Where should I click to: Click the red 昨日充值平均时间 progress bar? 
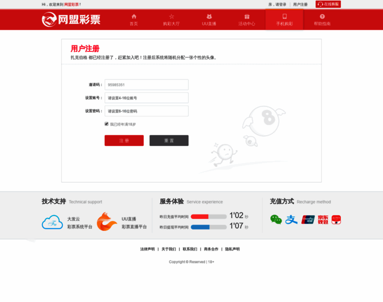[209, 216]
